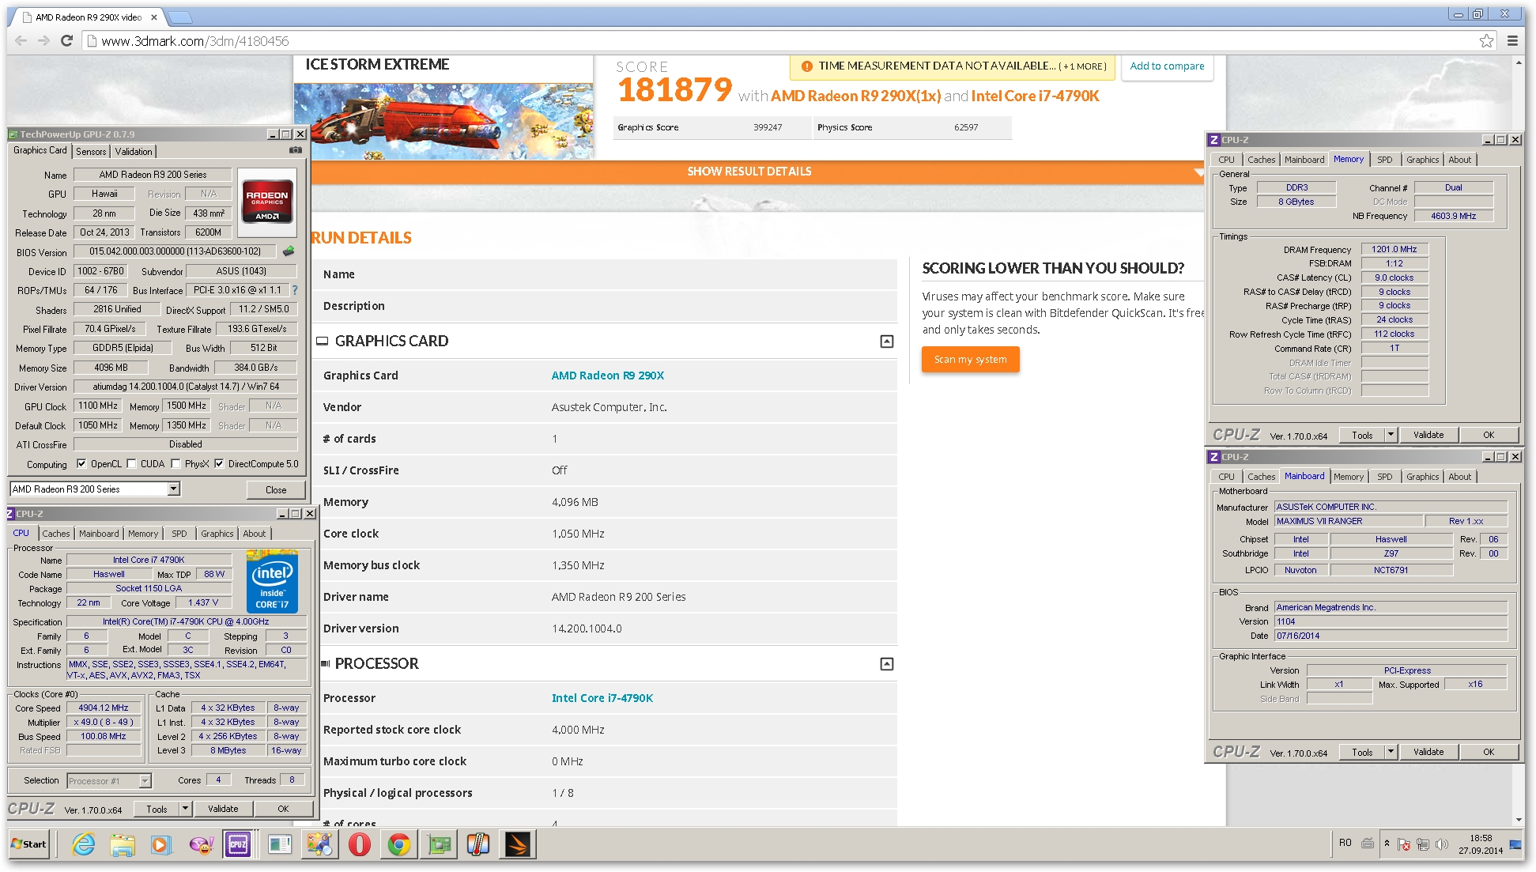Screen dimensions: 1536x872
Task: Open the Intel Core i7-4790K link in Processor details
Action: click(x=602, y=698)
